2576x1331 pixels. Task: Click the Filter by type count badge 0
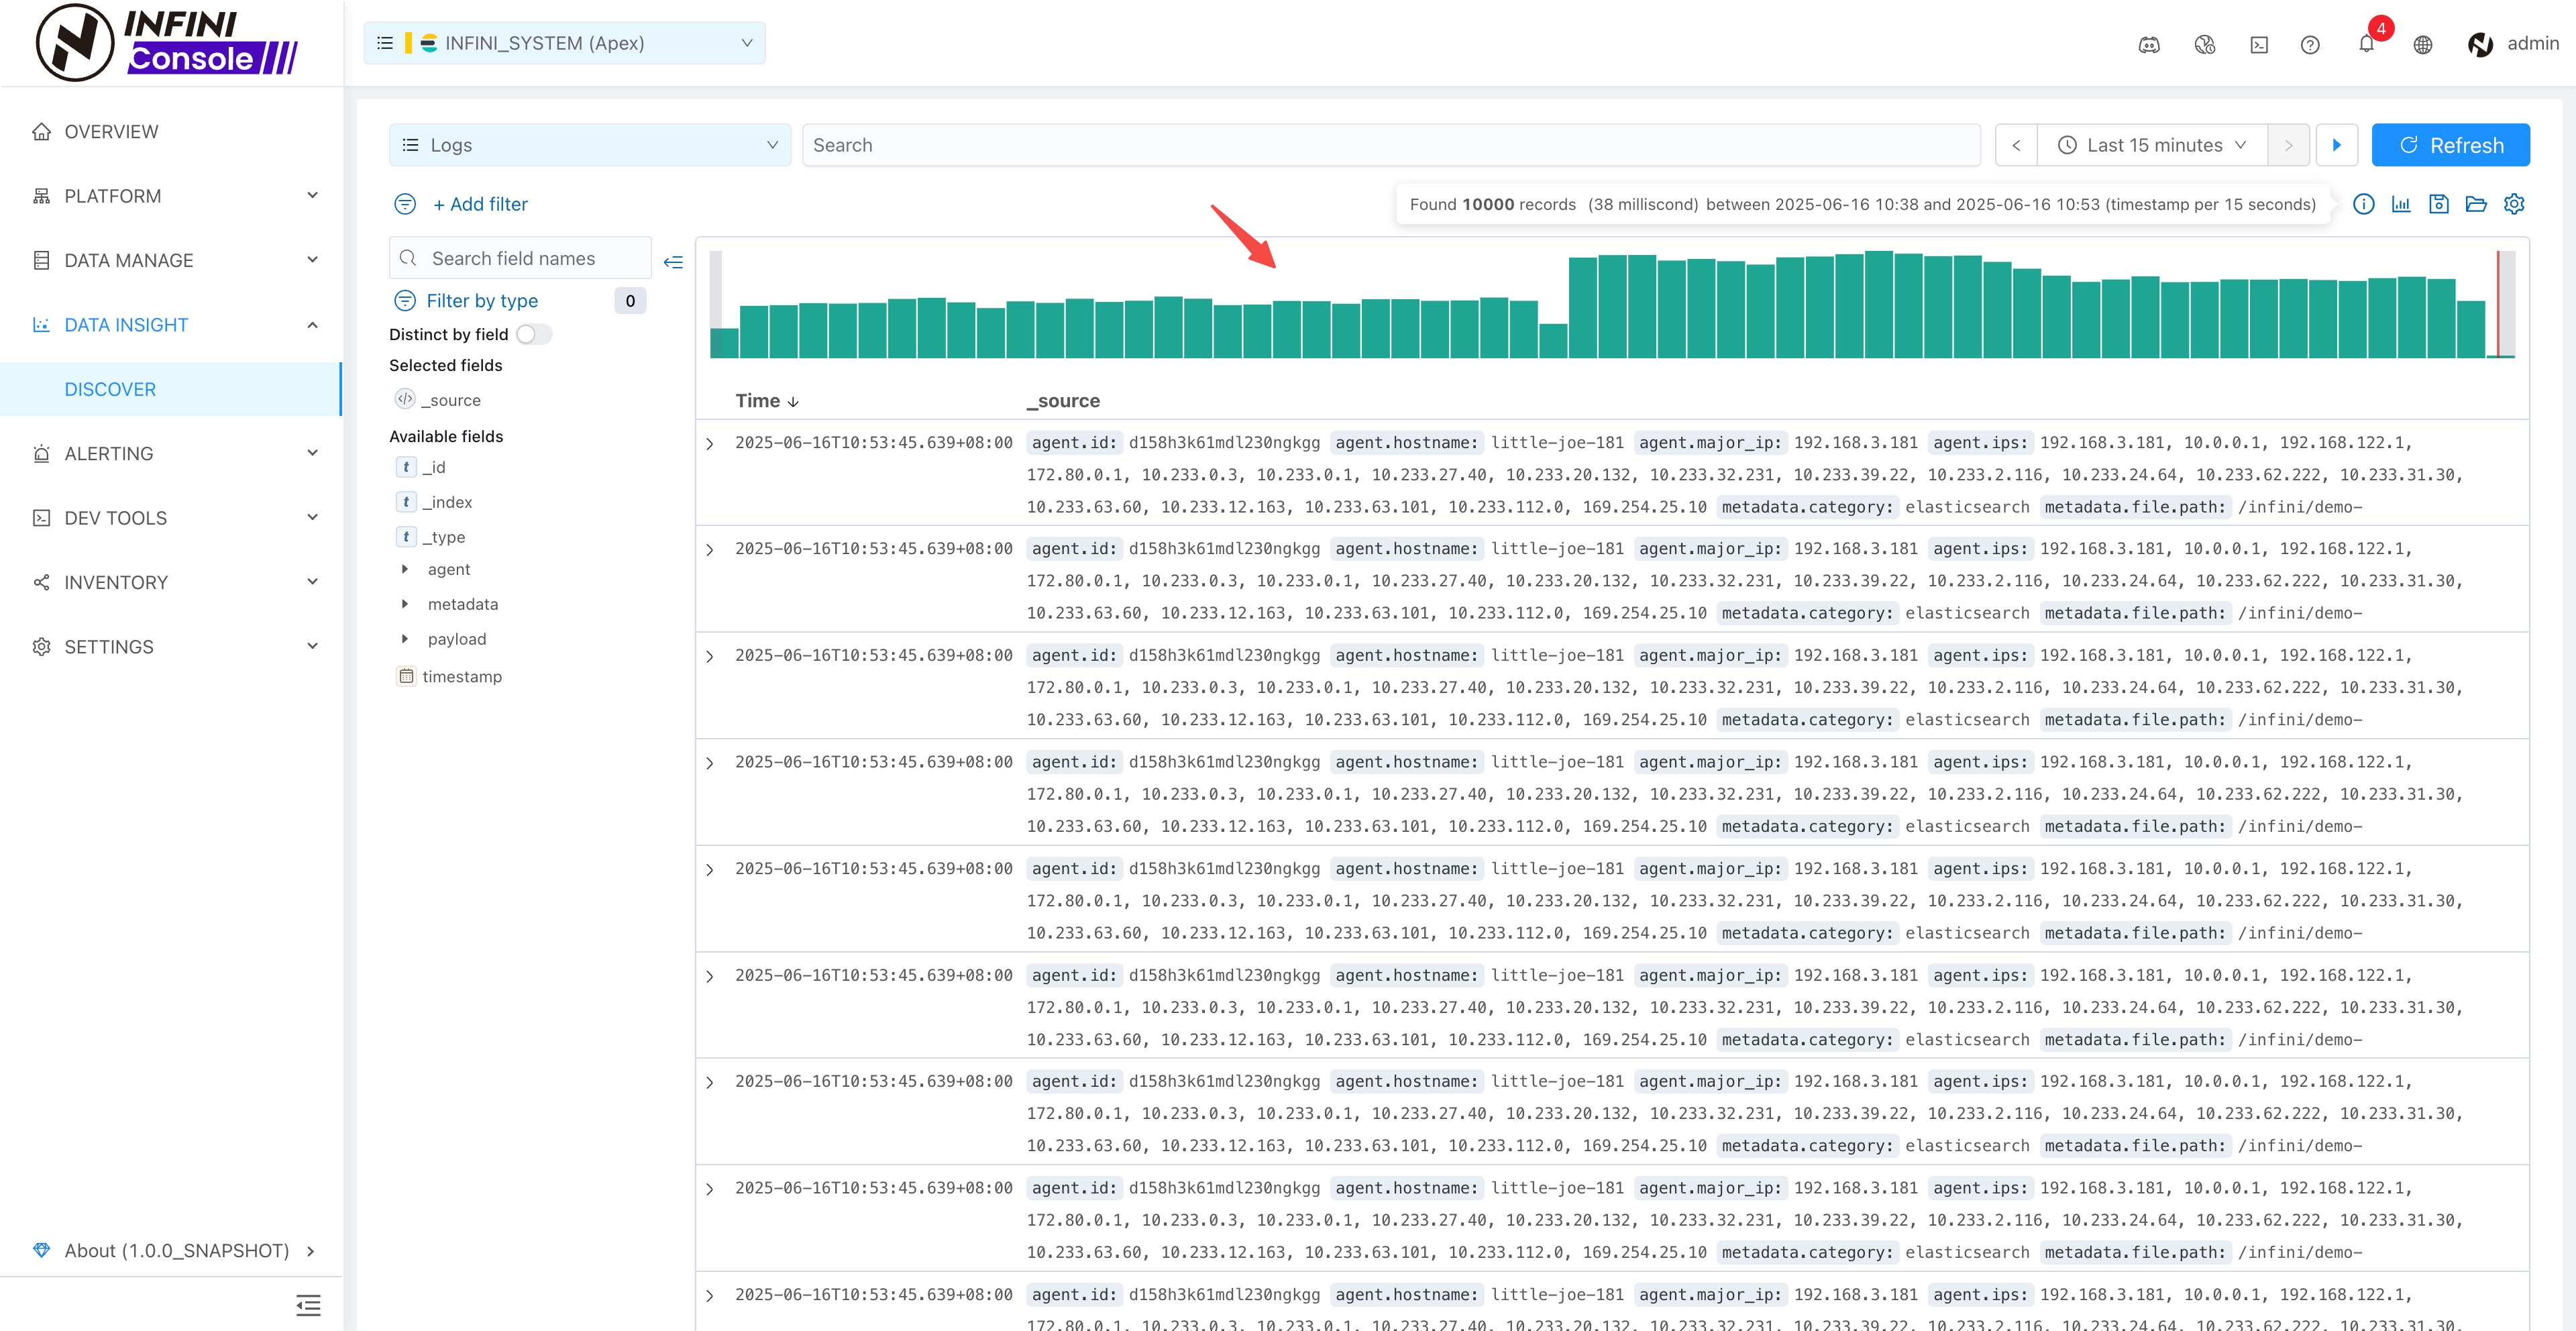630,300
